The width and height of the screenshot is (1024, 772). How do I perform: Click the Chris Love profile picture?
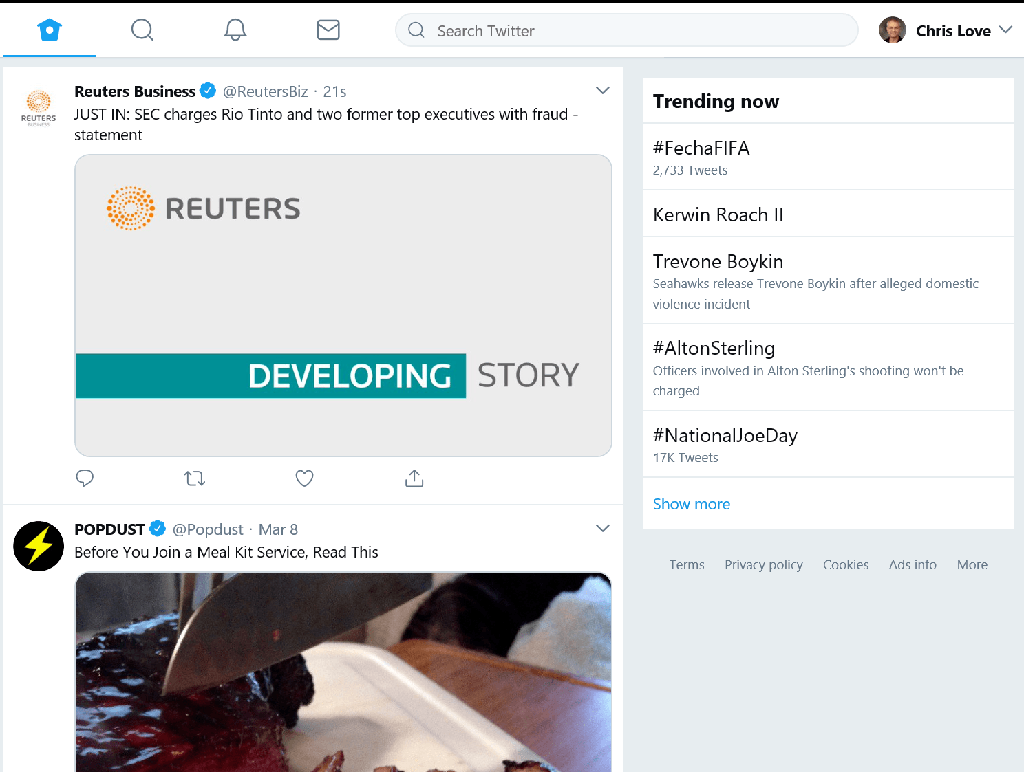893,30
